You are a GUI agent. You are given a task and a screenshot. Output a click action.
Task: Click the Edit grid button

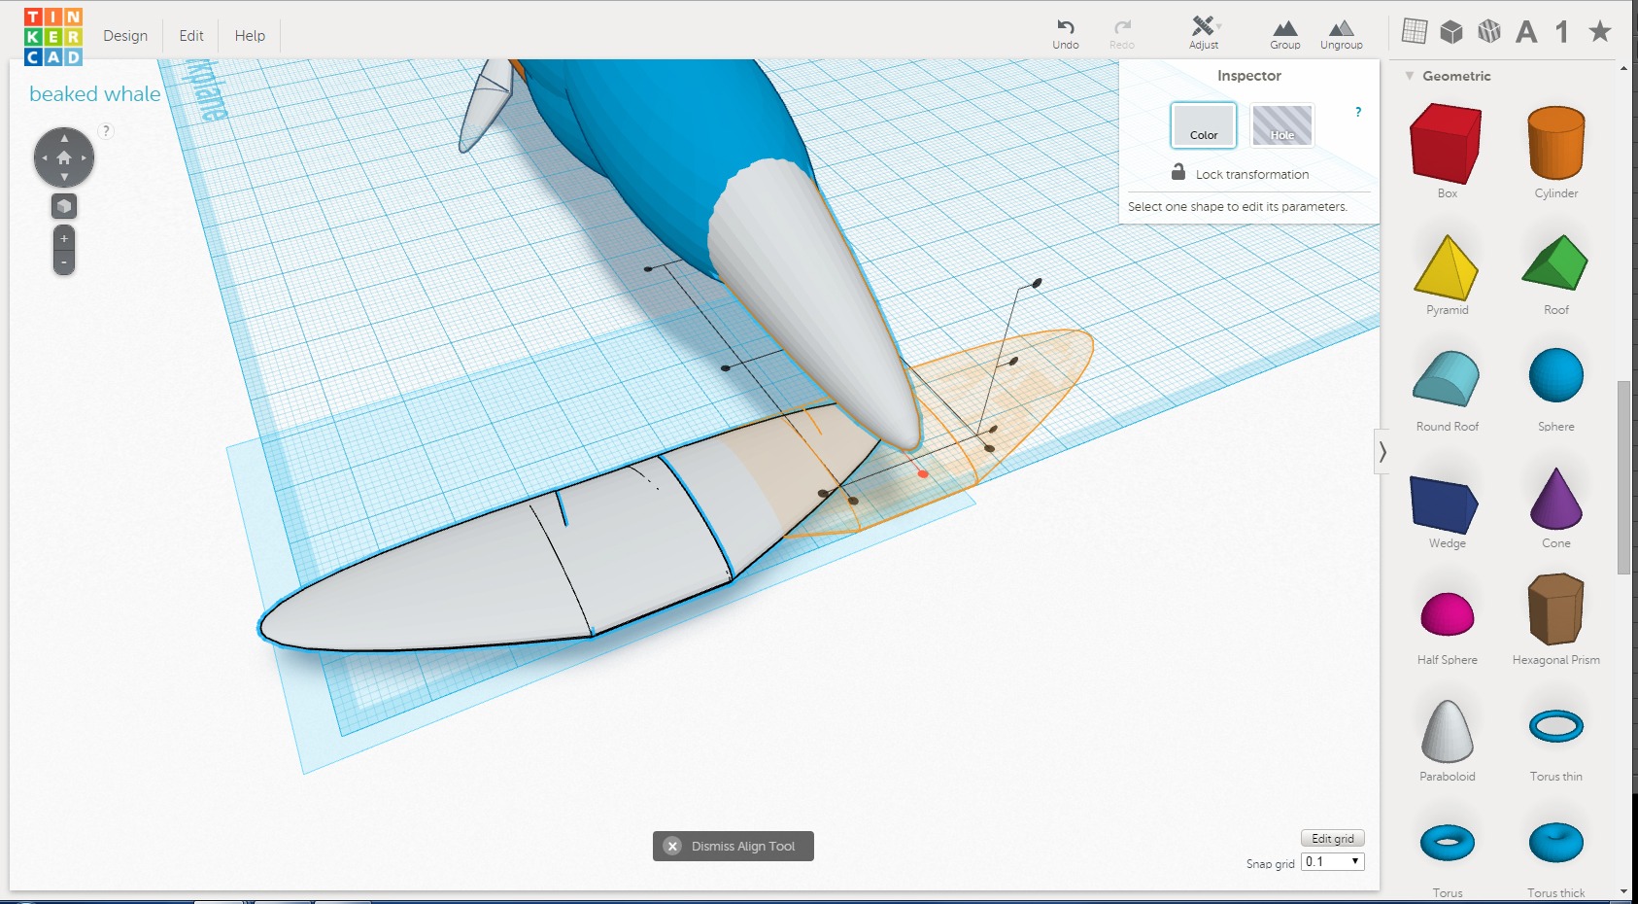pyautogui.click(x=1333, y=838)
